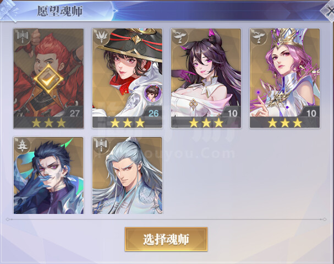
Task: Click small chibi avatar on black-hat card
Action: coord(152,93)
